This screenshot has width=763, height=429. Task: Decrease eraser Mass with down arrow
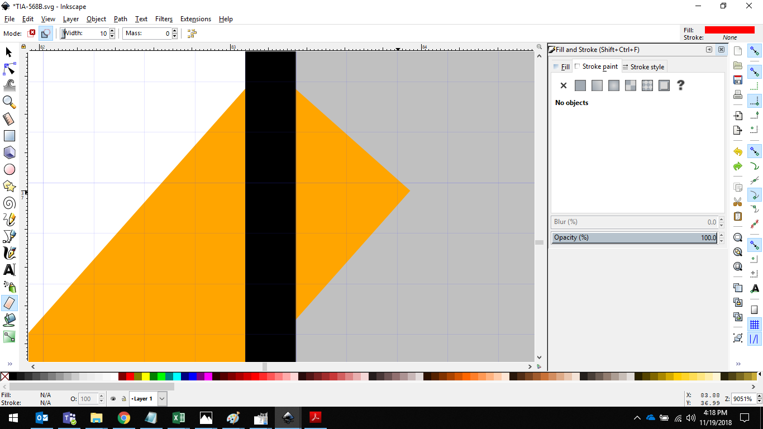(x=175, y=36)
